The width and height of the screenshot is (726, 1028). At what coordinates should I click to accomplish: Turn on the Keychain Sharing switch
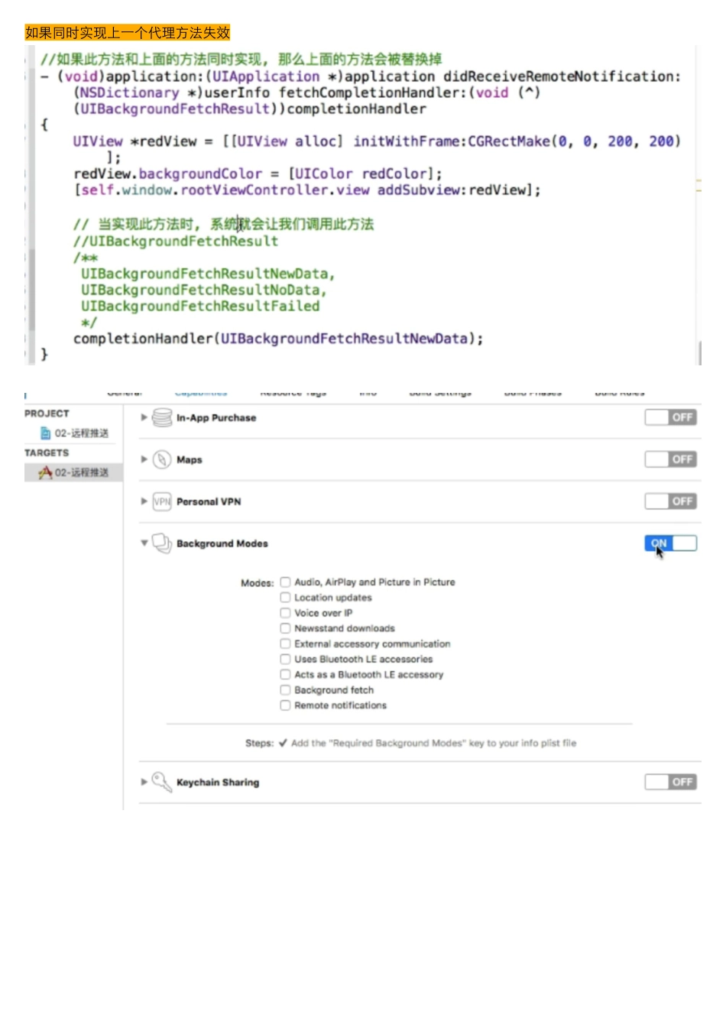pyautogui.click(x=670, y=782)
